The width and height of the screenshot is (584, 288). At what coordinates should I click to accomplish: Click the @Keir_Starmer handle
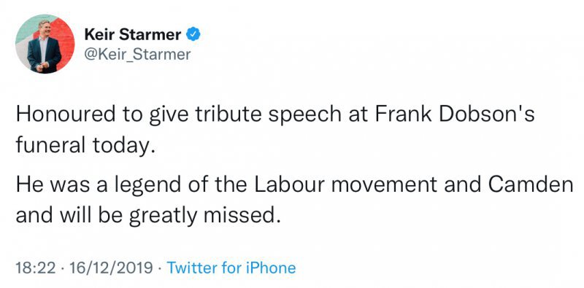(137, 55)
